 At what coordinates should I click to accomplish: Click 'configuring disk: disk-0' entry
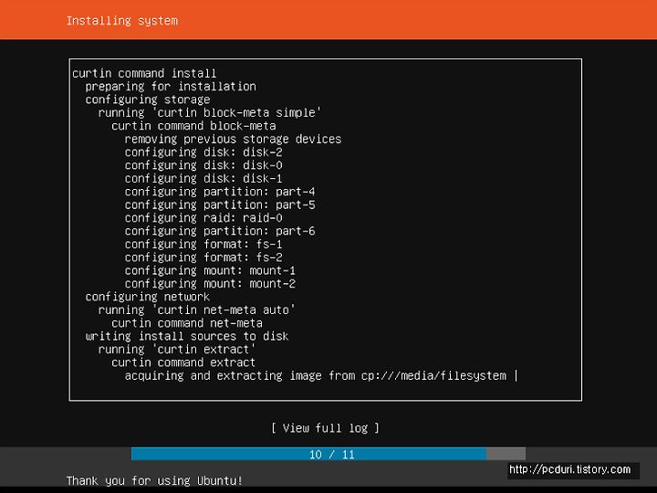click(x=203, y=165)
